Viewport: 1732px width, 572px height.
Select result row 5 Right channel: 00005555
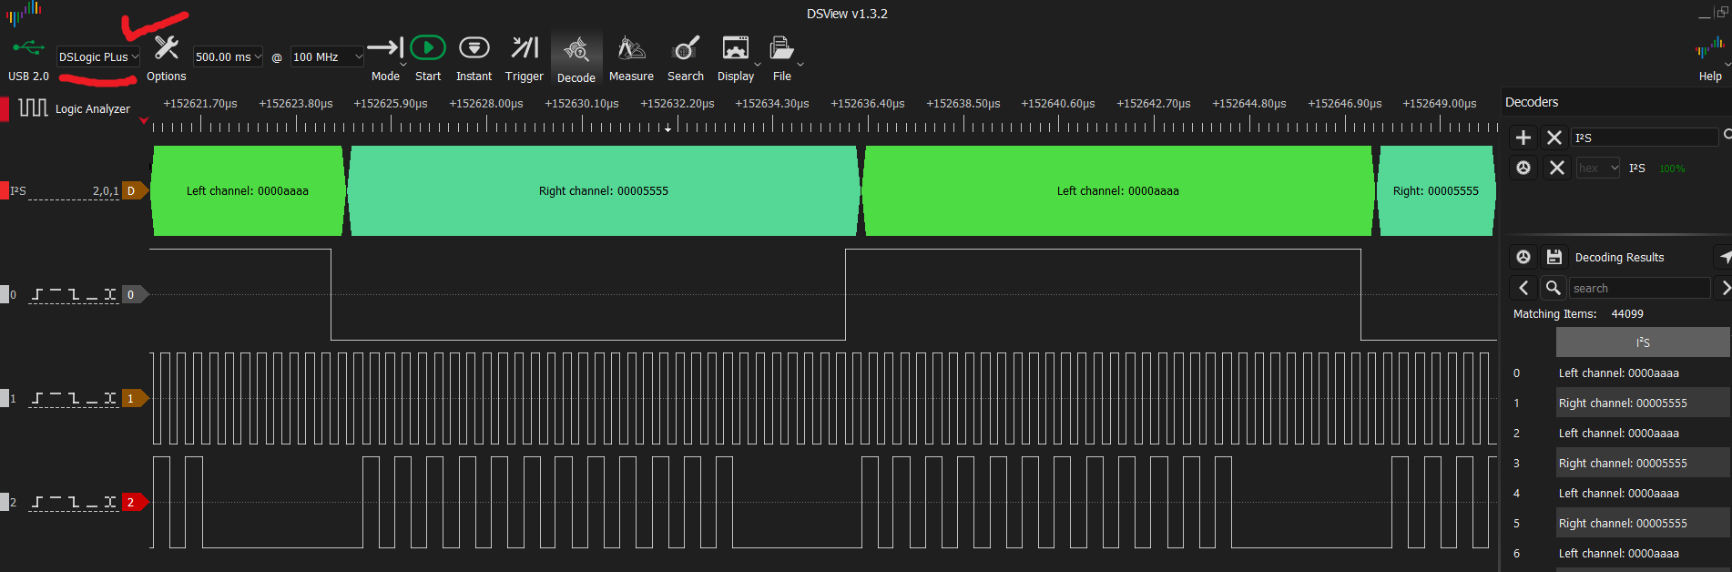[1643, 523]
